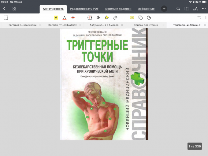Open the three-dot more options menu
Screen dimensions: 208x156
point(204,9)
